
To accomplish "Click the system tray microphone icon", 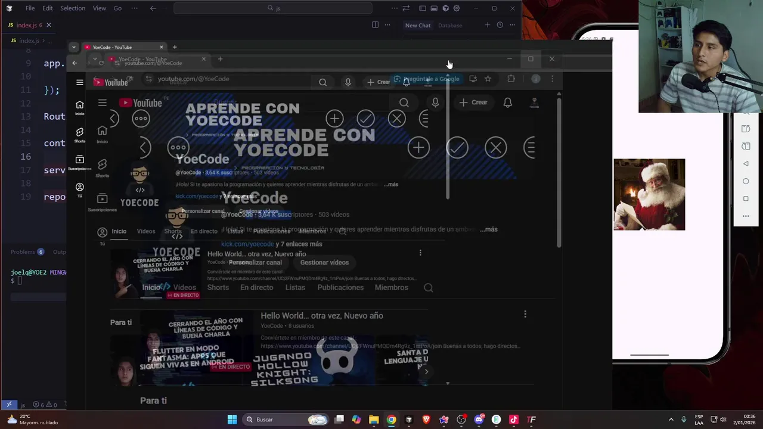I will coord(684,419).
